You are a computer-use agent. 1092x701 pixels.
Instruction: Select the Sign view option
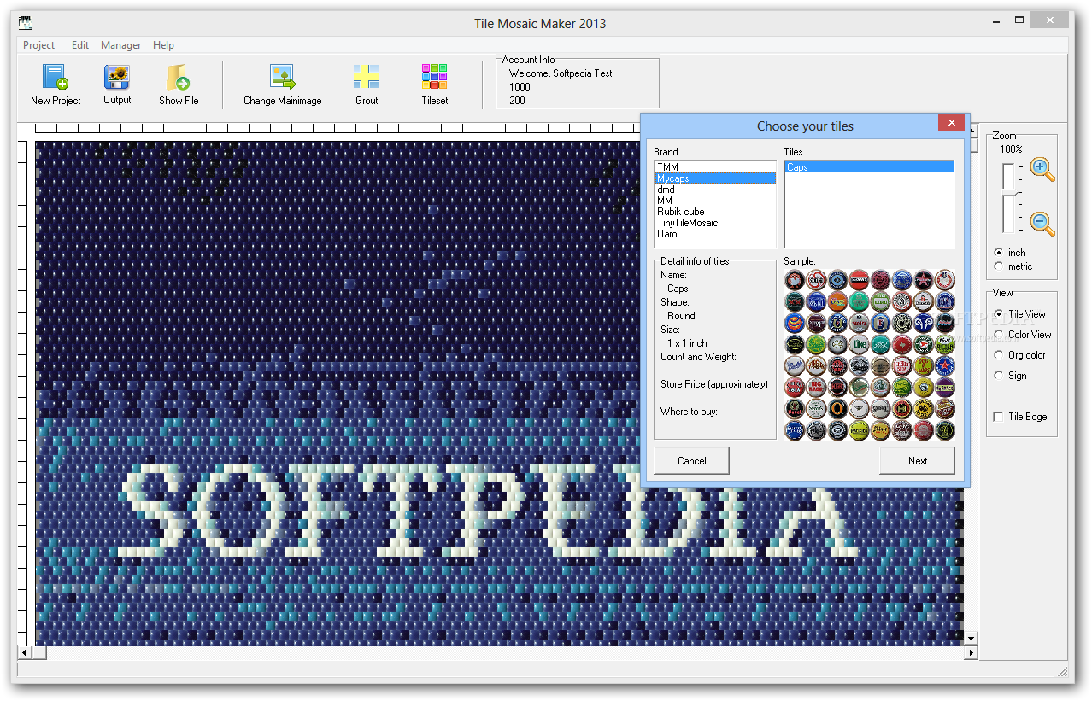click(x=999, y=376)
